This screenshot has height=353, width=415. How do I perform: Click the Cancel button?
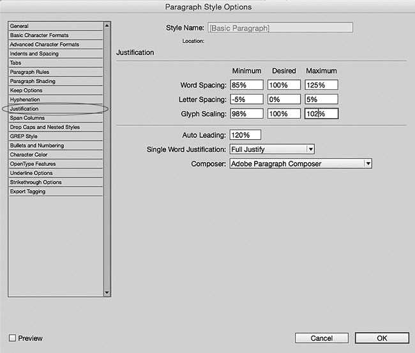pos(322,338)
